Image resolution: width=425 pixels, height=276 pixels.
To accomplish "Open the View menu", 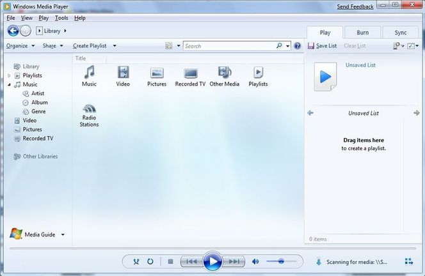I will (27, 18).
